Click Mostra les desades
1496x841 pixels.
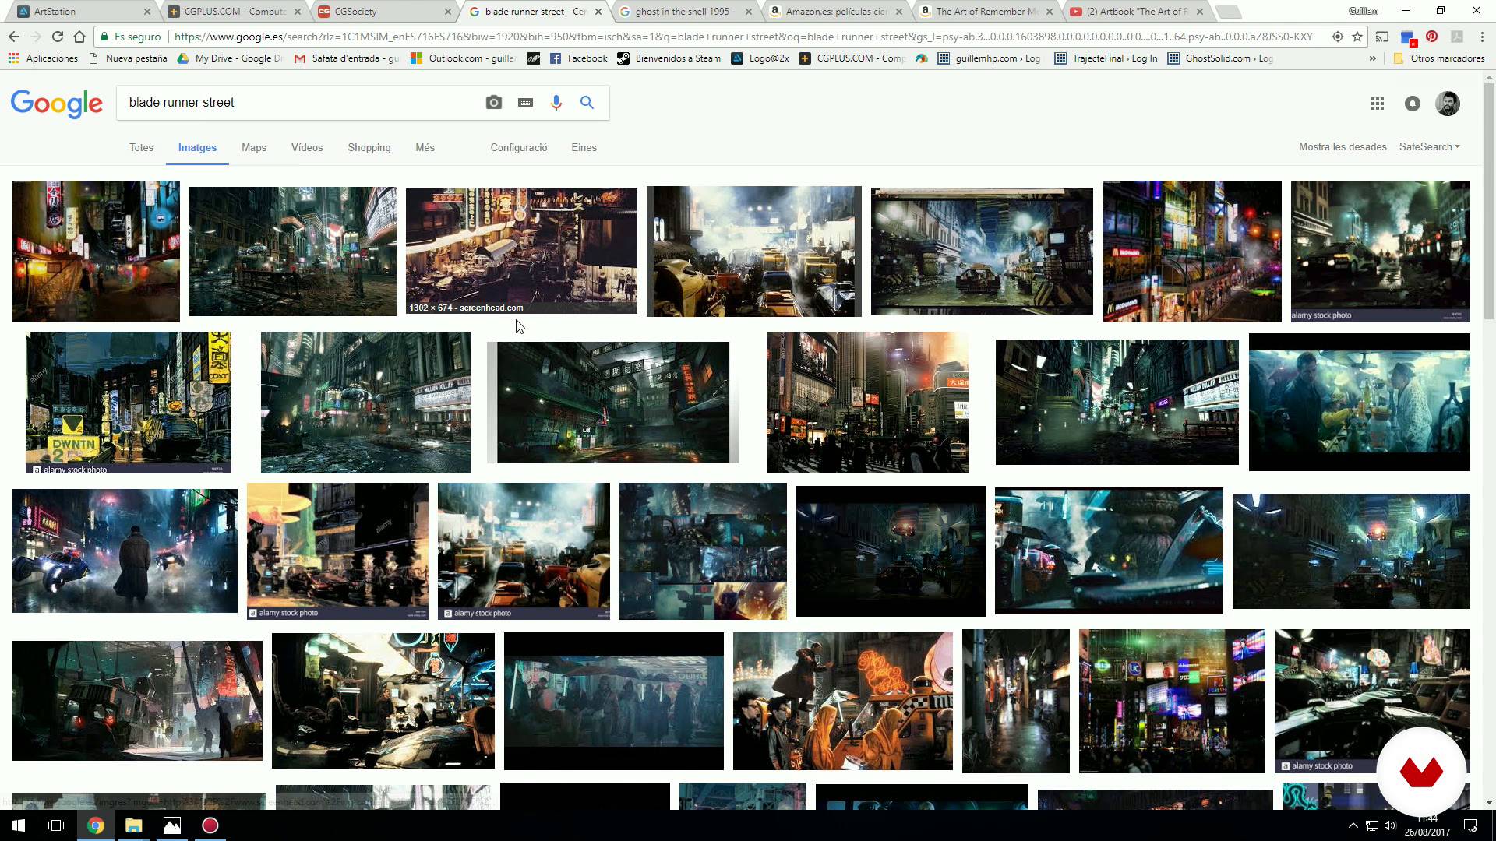[x=1343, y=146]
